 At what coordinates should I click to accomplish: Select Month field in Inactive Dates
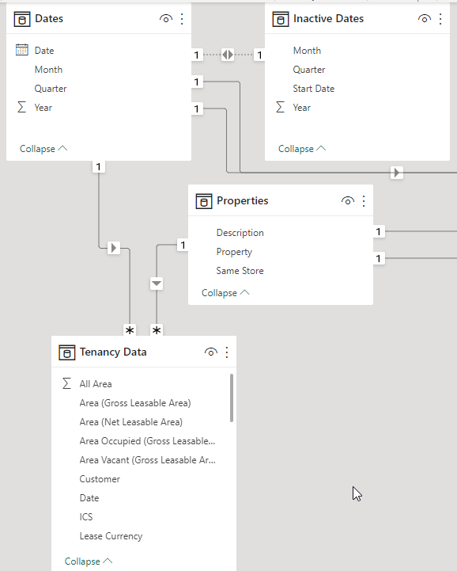(307, 51)
